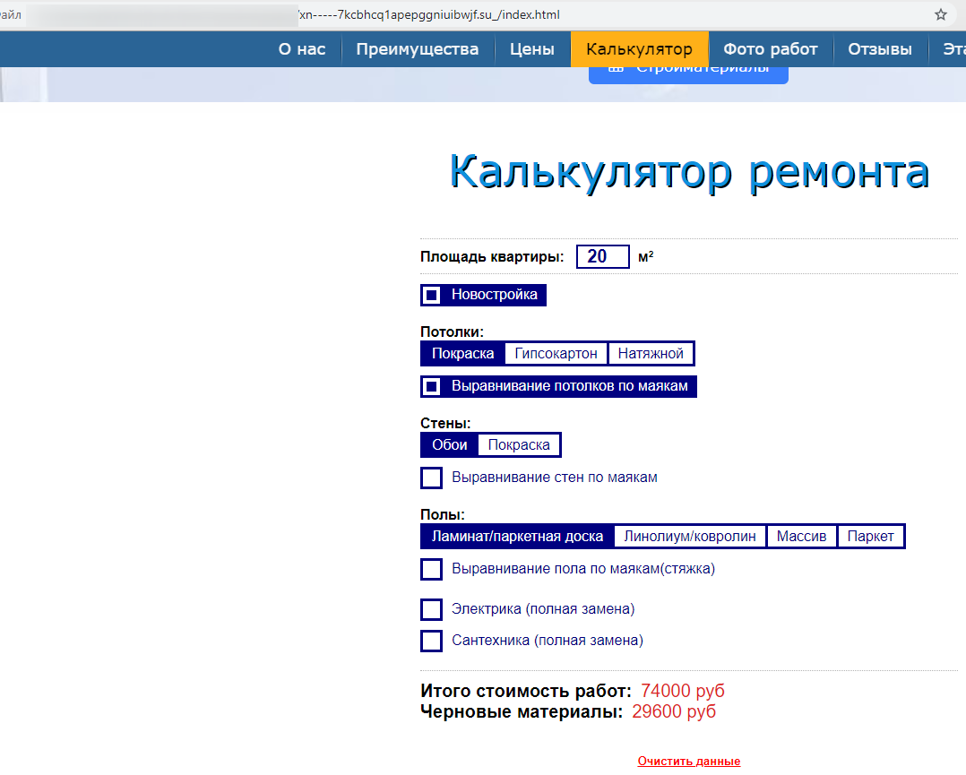Screen dimensions: 966x775
Task: Click the 29600 руб materials value
Action: pos(674,711)
